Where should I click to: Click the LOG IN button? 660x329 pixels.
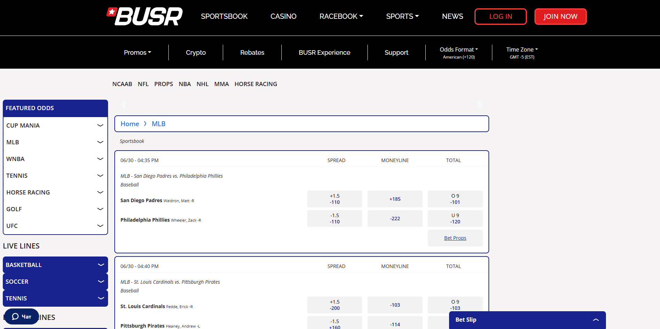coord(501,16)
